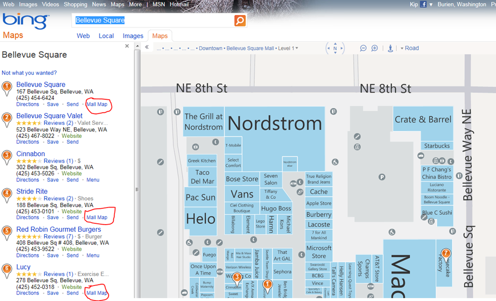496x301 pixels.
Task: Open Mall Map for Lucy listing
Action: tap(97, 293)
